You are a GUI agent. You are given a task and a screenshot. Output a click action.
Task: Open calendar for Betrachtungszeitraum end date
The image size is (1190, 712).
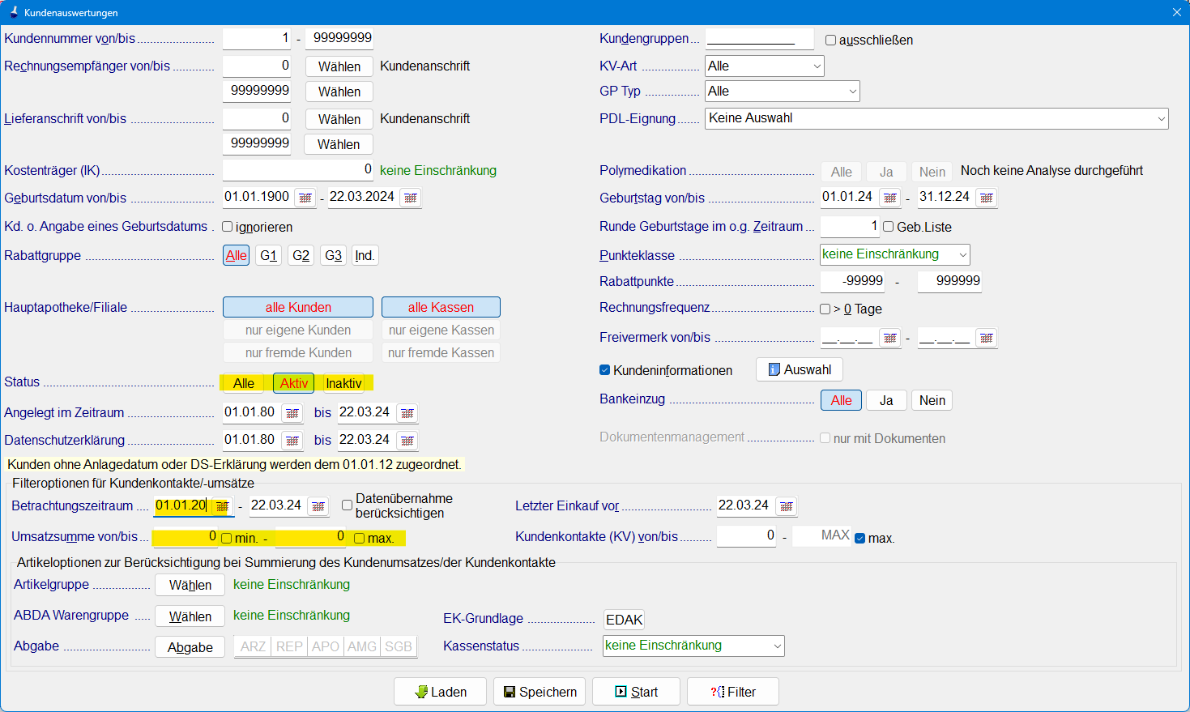pos(318,506)
